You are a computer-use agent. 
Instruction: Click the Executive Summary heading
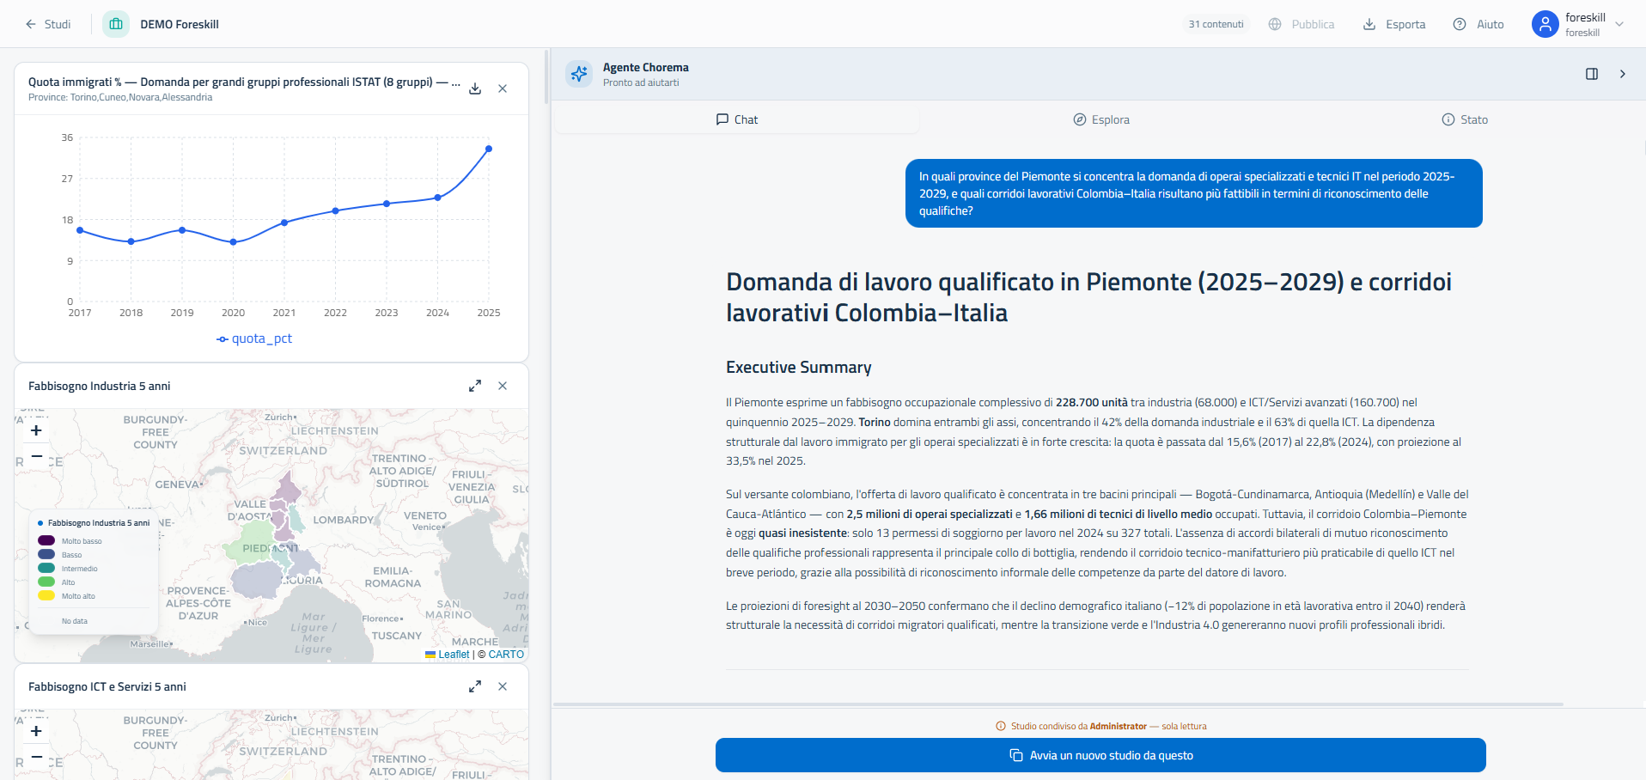click(799, 367)
